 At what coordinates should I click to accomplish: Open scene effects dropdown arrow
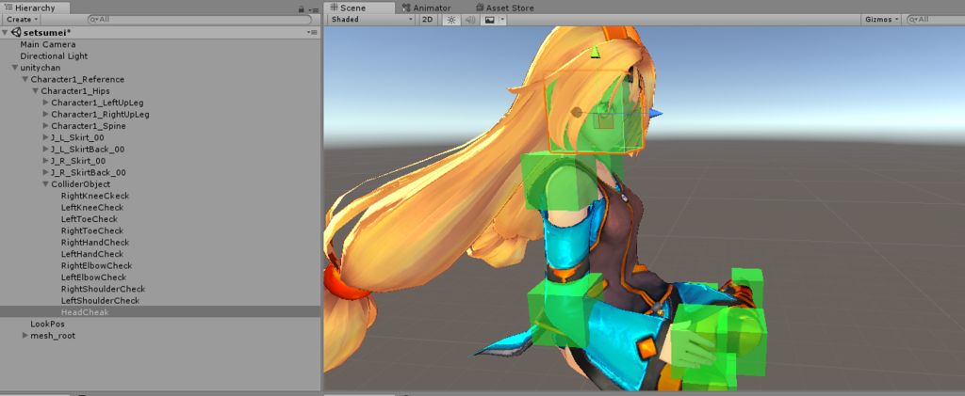503,20
